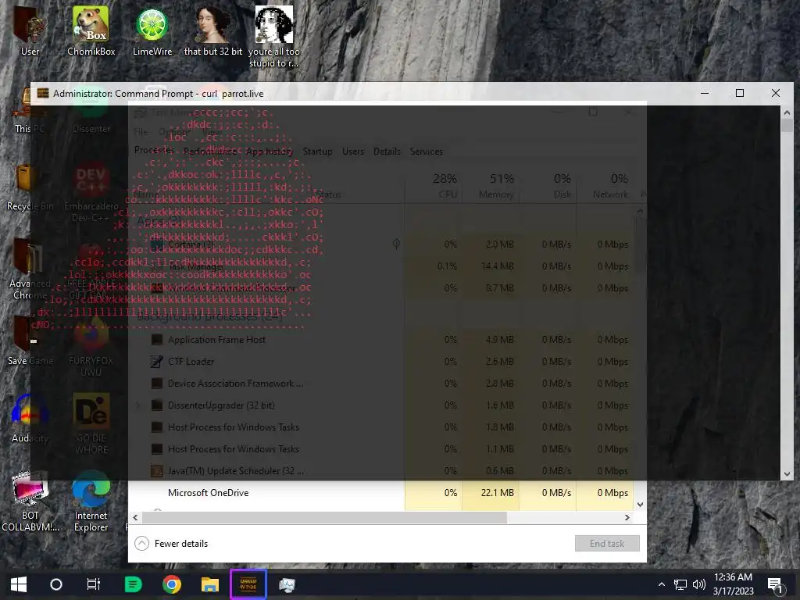Viewport: 800px width, 600px height.
Task: Switch to Task Manager taskbar icon
Action: click(287, 584)
